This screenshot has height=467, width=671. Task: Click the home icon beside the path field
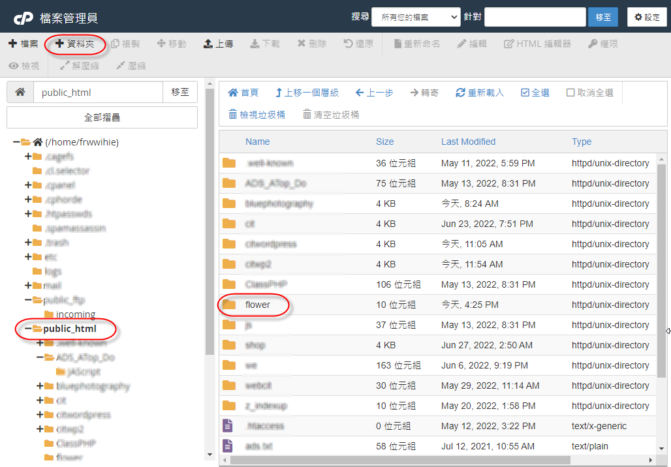(x=20, y=93)
